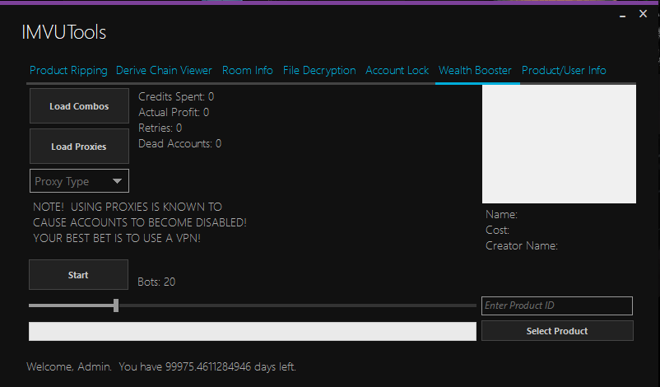Click the proxies warning note text

140,222
